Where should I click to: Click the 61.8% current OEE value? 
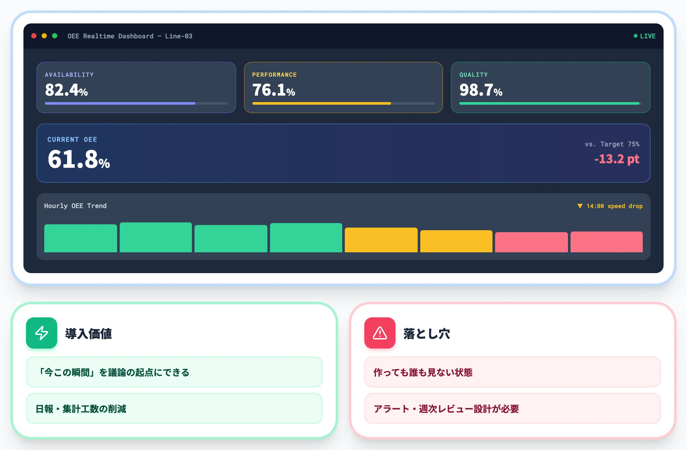tap(79, 159)
